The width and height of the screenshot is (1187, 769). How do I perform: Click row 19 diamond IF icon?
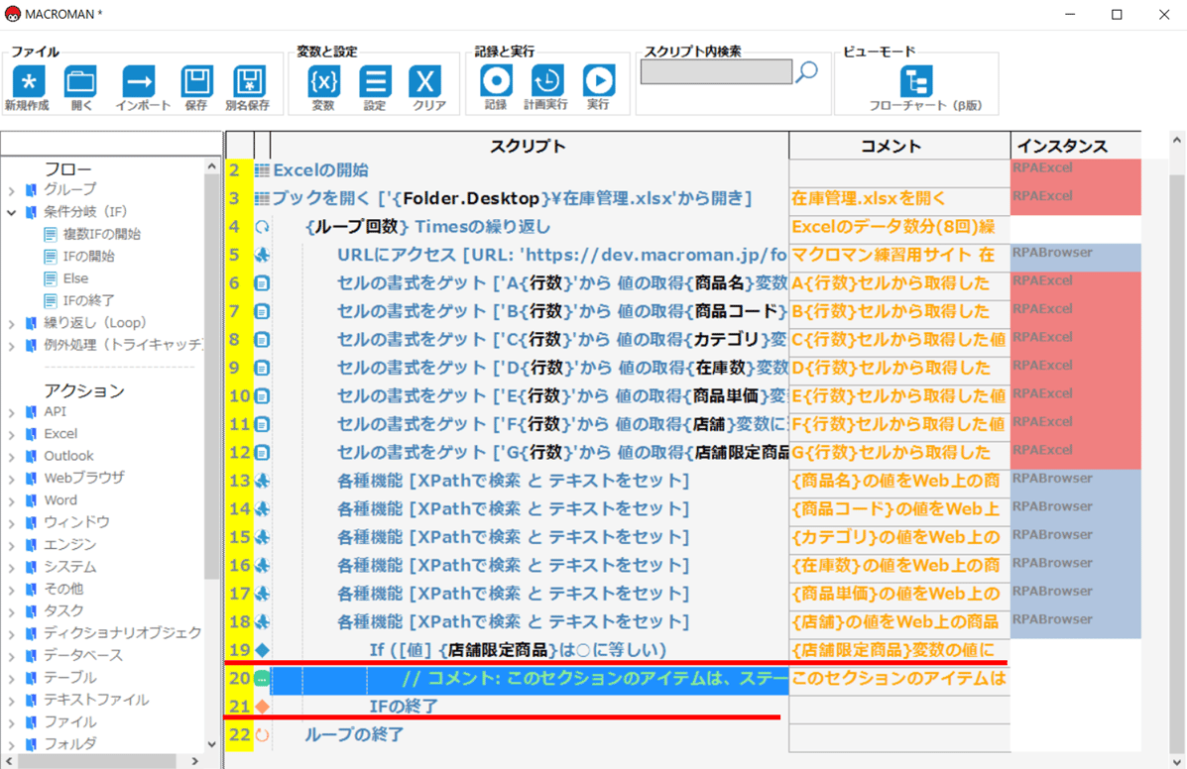262,649
